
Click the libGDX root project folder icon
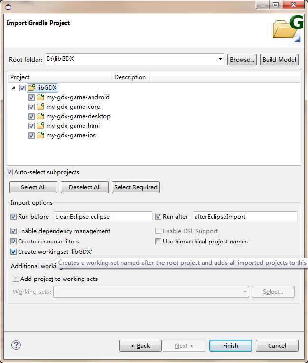tap(31, 88)
